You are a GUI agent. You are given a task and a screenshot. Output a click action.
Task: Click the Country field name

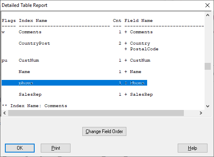point(140,43)
